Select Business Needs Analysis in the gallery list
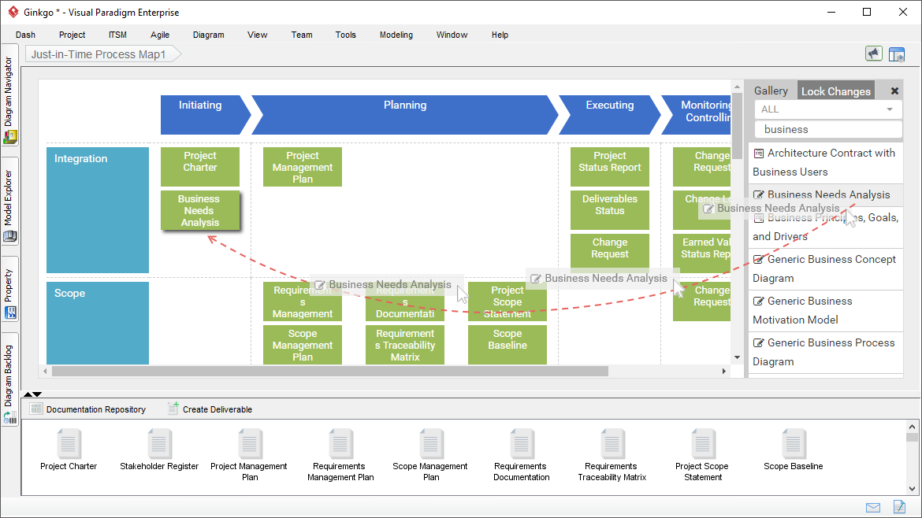 (820, 194)
